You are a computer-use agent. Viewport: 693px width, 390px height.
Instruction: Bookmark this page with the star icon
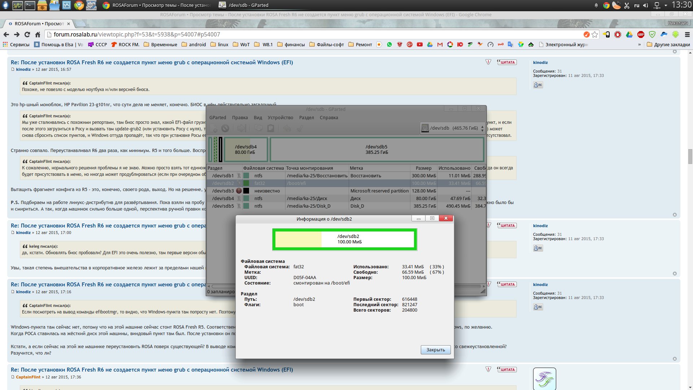click(x=595, y=35)
